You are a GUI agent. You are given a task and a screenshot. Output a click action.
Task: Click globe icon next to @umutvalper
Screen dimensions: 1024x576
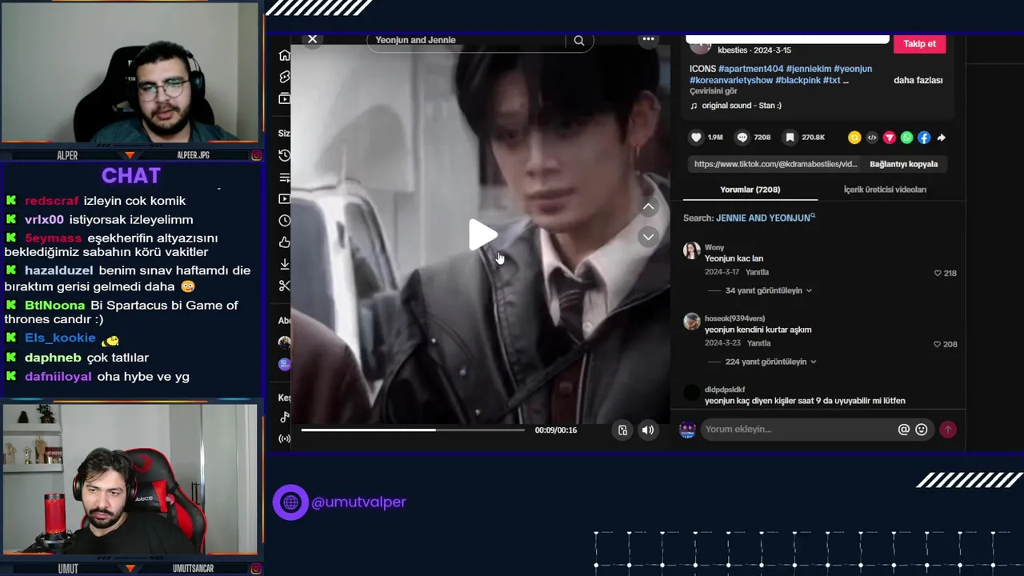coord(290,502)
